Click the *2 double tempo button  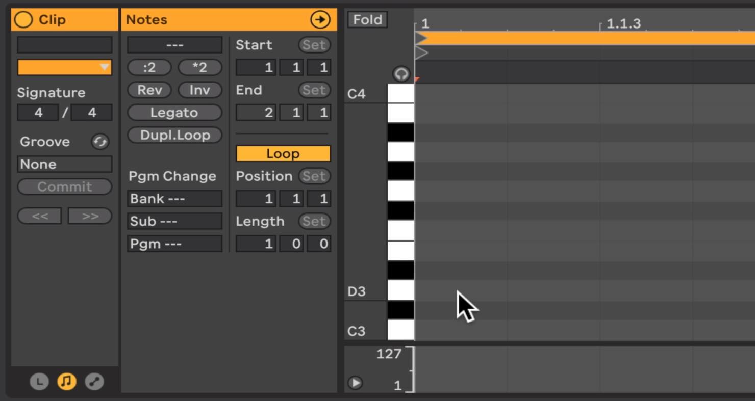point(199,67)
